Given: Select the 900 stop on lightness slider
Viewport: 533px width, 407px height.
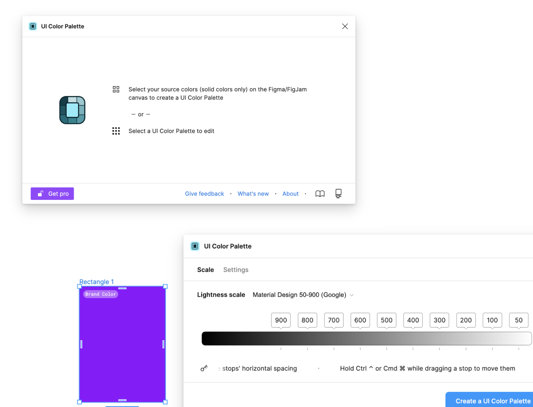Looking at the screenshot, I should (x=281, y=320).
